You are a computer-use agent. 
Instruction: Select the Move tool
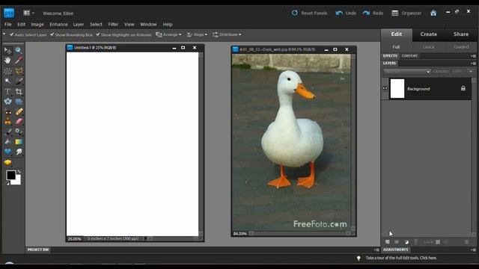point(7,50)
